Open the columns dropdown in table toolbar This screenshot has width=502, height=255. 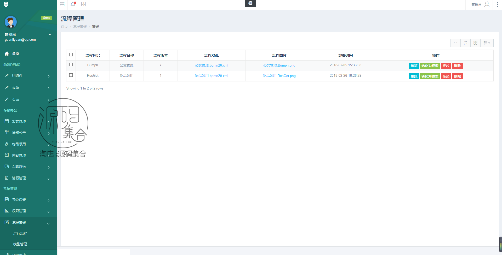487,43
